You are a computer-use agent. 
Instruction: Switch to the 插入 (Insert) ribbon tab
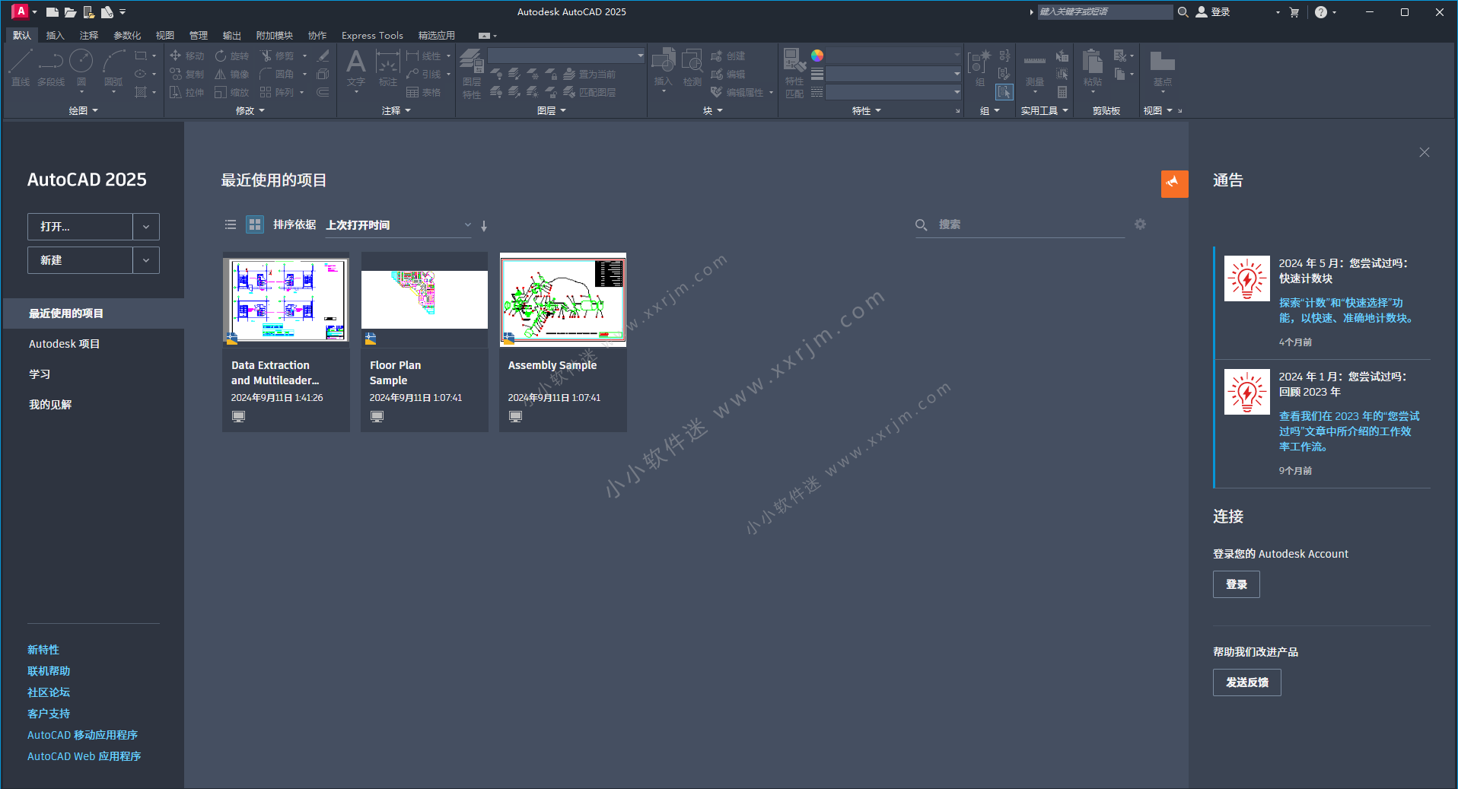tap(56, 35)
